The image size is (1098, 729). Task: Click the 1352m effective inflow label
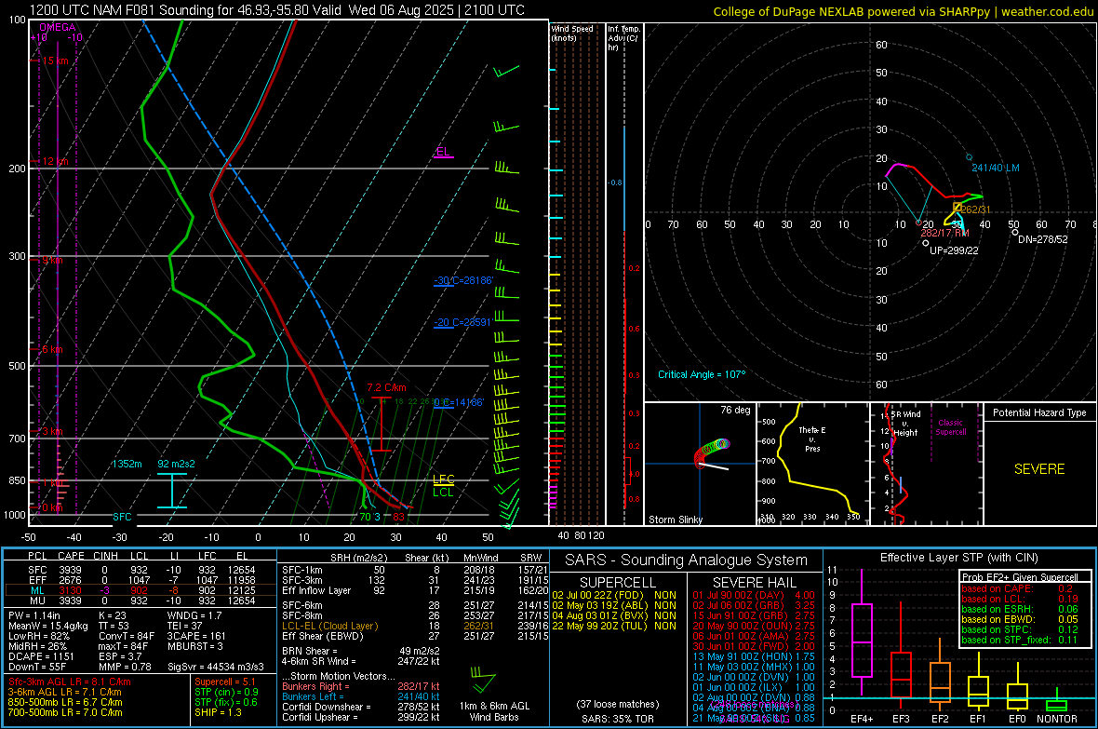point(127,464)
